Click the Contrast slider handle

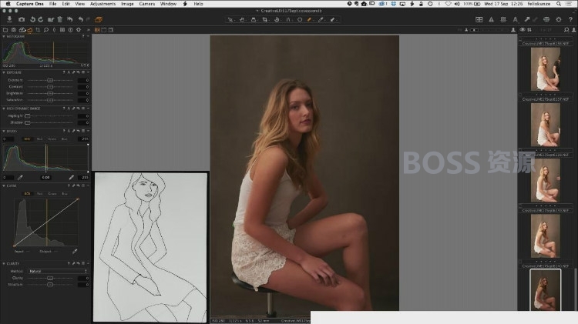[x=50, y=87]
